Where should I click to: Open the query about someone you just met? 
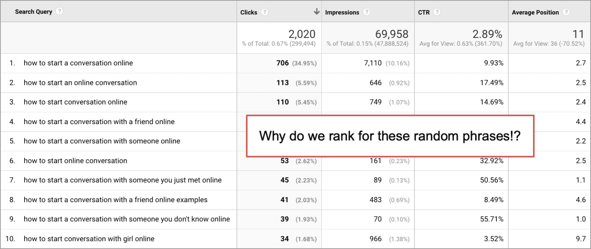pyautogui.click(x=123, y=180)
